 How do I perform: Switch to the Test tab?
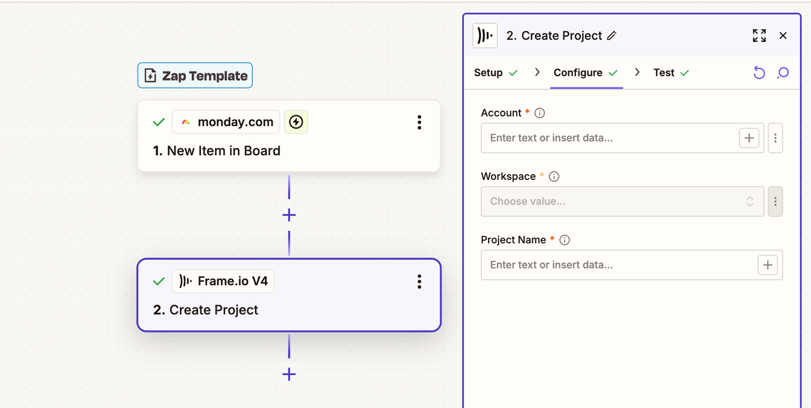point(663,73)
